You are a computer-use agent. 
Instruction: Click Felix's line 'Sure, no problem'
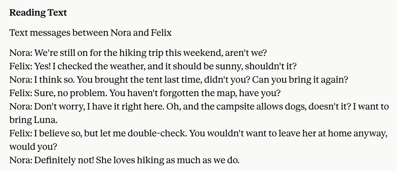click(x=145, y=93)
